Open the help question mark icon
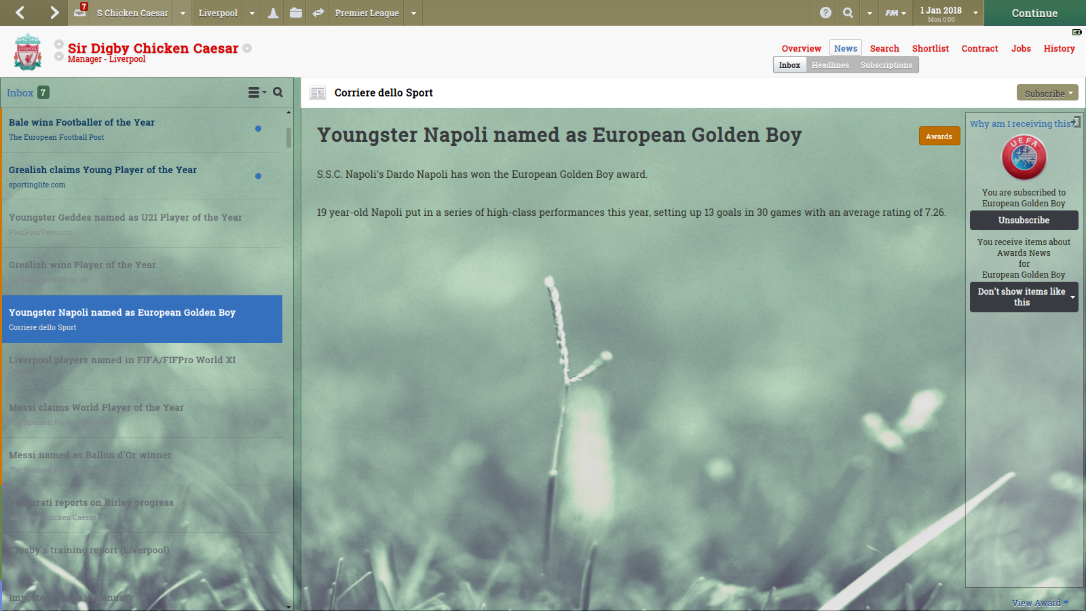 [825, 13]
